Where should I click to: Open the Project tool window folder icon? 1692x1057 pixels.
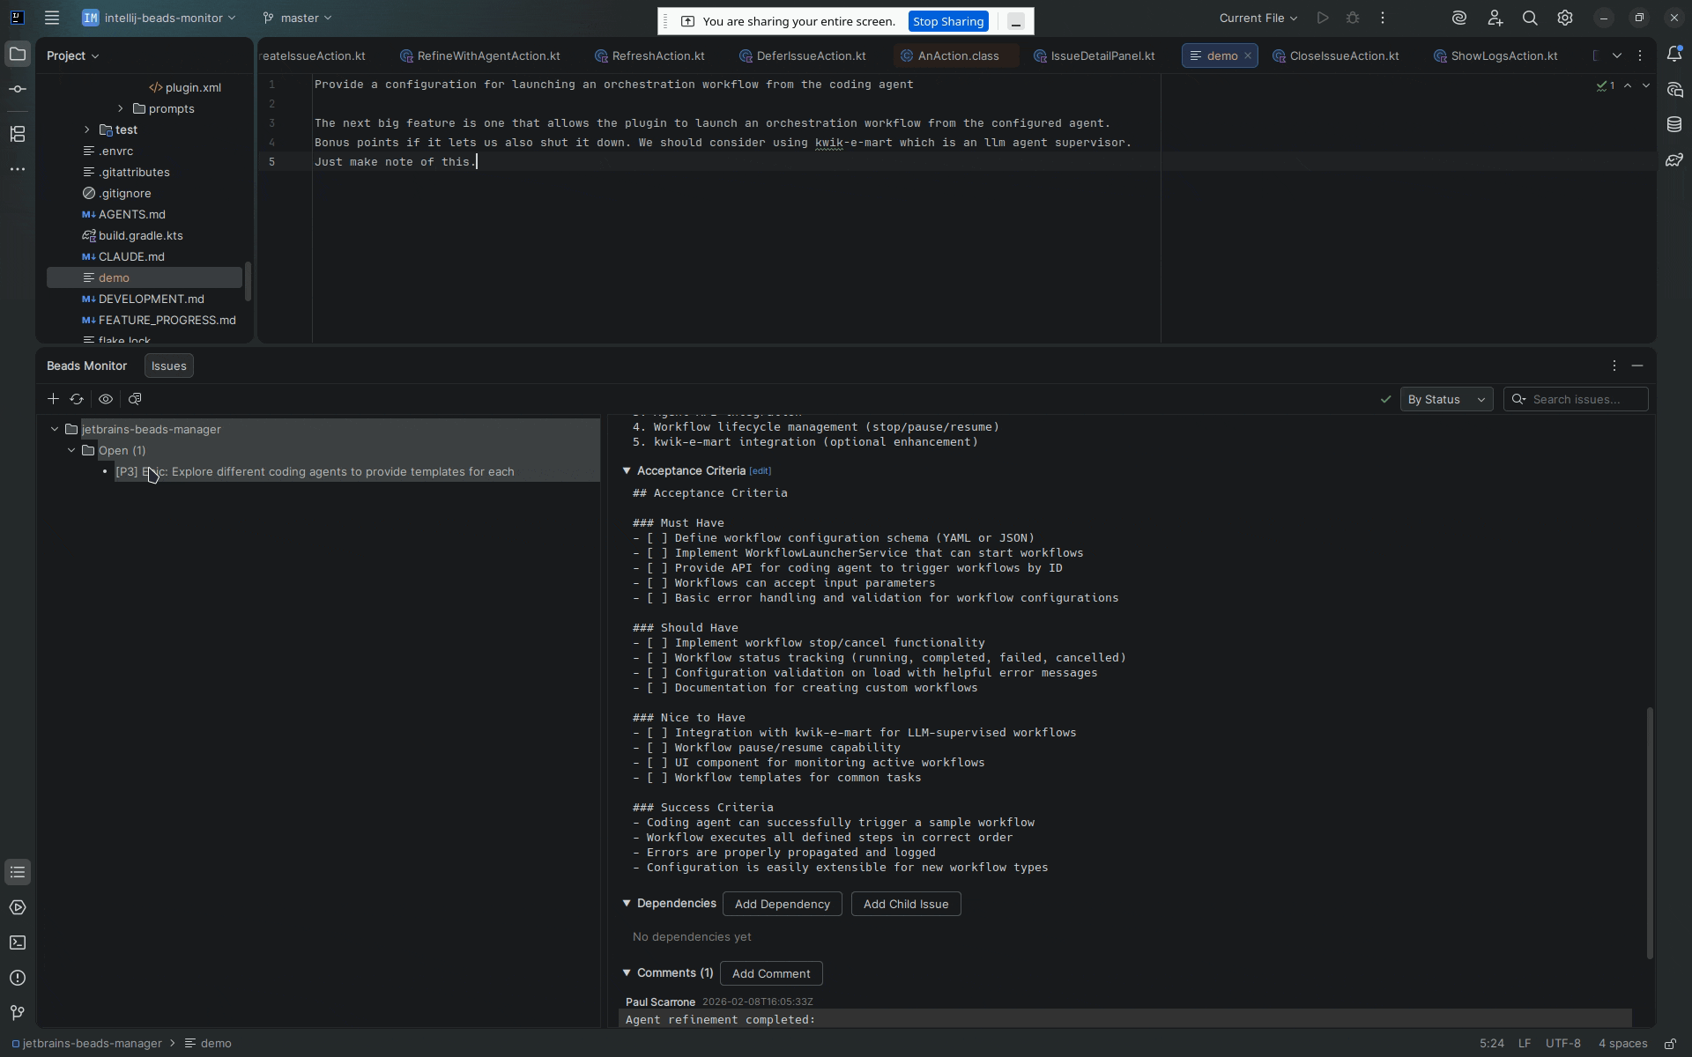tap(18, 54)
